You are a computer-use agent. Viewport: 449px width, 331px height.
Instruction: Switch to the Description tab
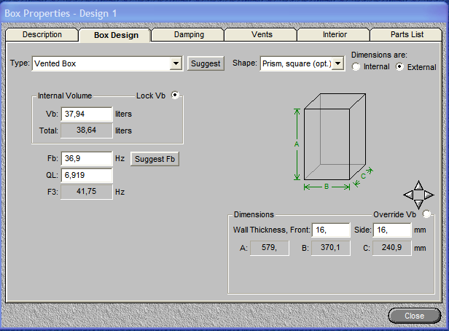tap(42, 35)
